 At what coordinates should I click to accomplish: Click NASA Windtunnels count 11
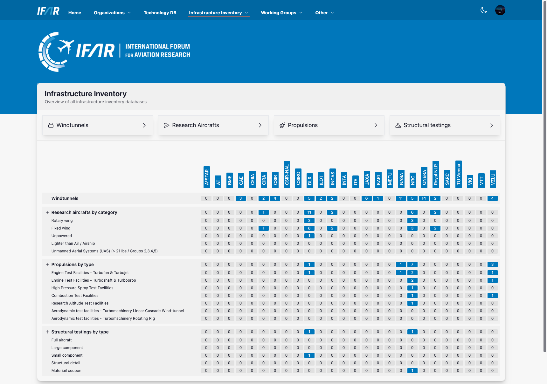click(401, 198)
